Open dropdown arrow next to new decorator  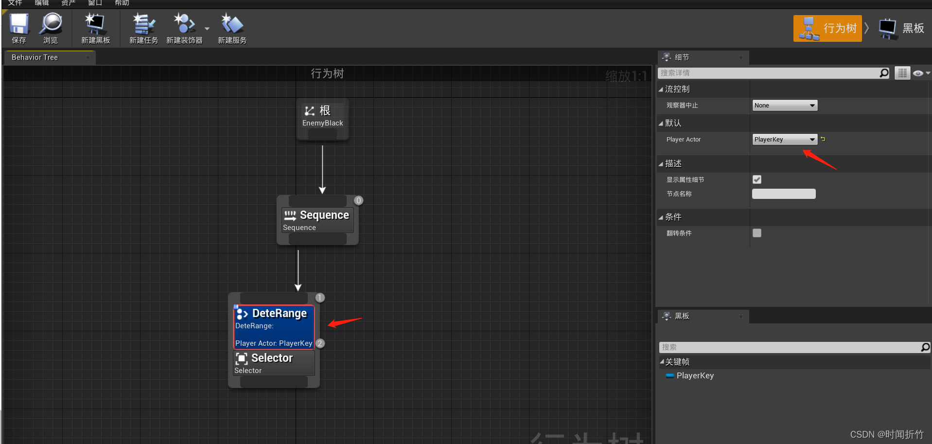[207, 29]
